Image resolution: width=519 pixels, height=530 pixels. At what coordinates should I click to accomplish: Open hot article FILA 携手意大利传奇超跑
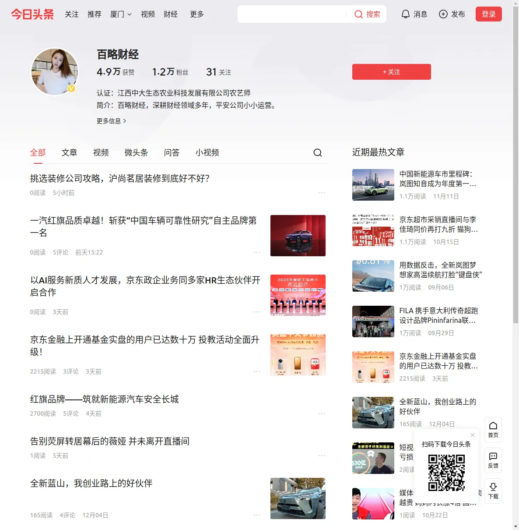(439, 315)
